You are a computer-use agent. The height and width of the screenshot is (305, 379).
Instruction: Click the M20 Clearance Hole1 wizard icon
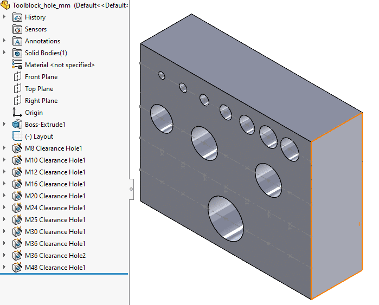coord(17,196)
